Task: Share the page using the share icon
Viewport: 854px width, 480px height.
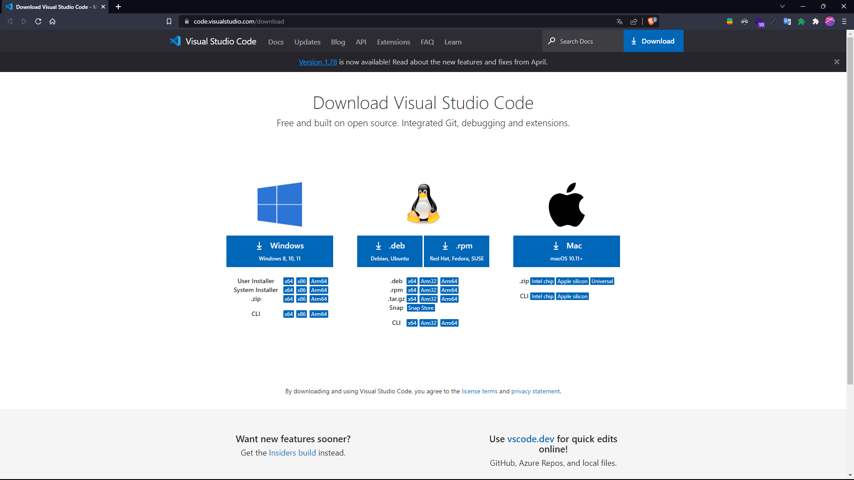Action: point(634,21)
